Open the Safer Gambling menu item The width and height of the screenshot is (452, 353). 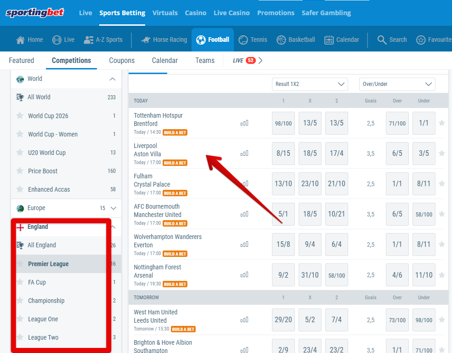[x=326, y=13]
